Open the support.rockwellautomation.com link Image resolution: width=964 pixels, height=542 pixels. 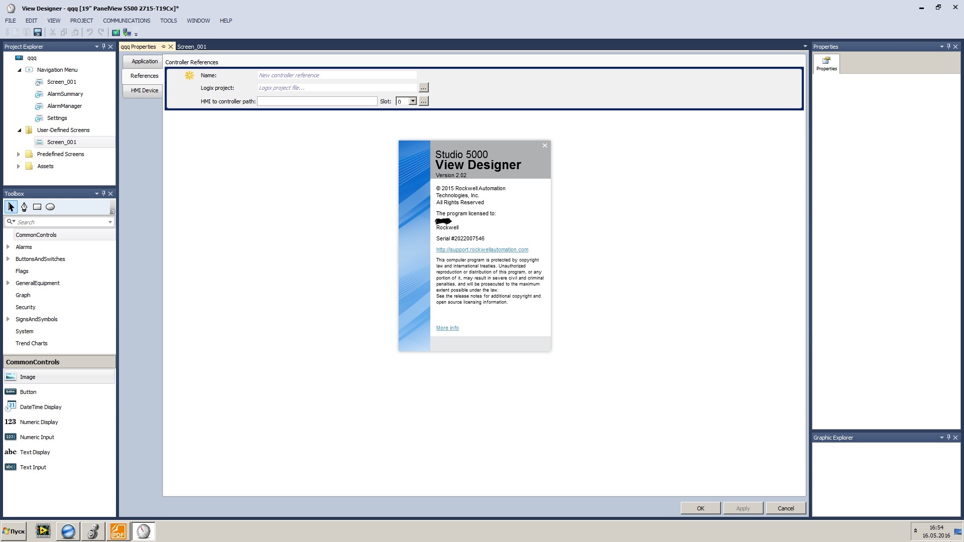[x=482, y=249]
